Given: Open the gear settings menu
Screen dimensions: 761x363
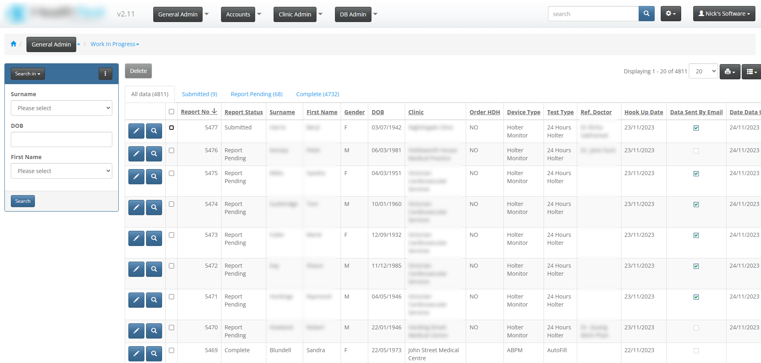Looking at the screenshot, I should (x=670, y=13).
